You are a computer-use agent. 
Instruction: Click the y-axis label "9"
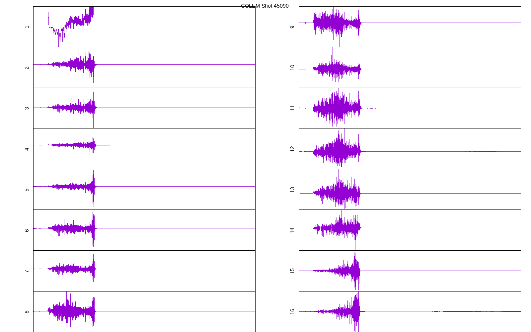click(x=292, y=27)
